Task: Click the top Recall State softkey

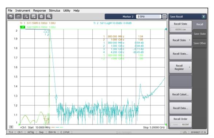Action: click(x=180, y=27)
